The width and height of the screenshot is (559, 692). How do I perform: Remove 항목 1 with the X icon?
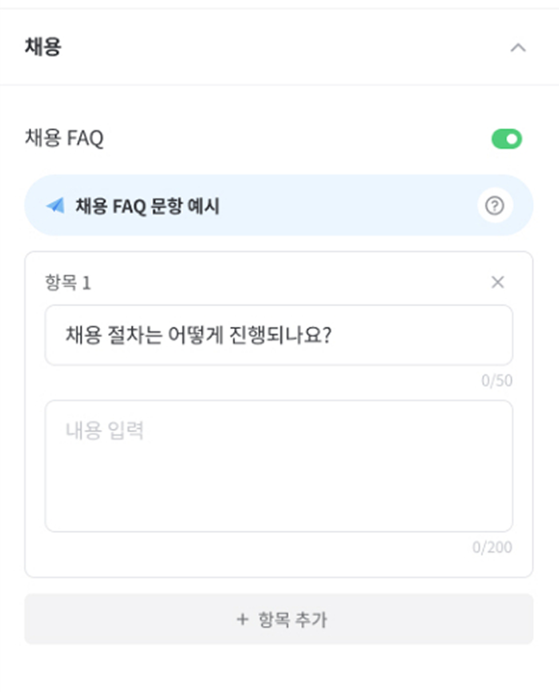click(x=498, y=282)
